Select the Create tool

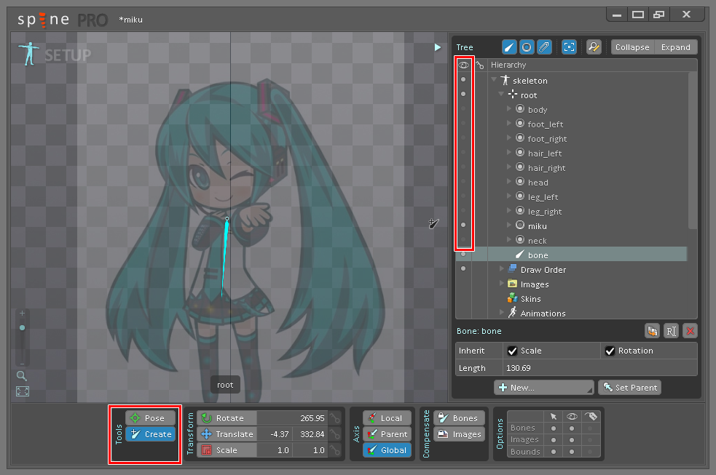pos(150,434)
